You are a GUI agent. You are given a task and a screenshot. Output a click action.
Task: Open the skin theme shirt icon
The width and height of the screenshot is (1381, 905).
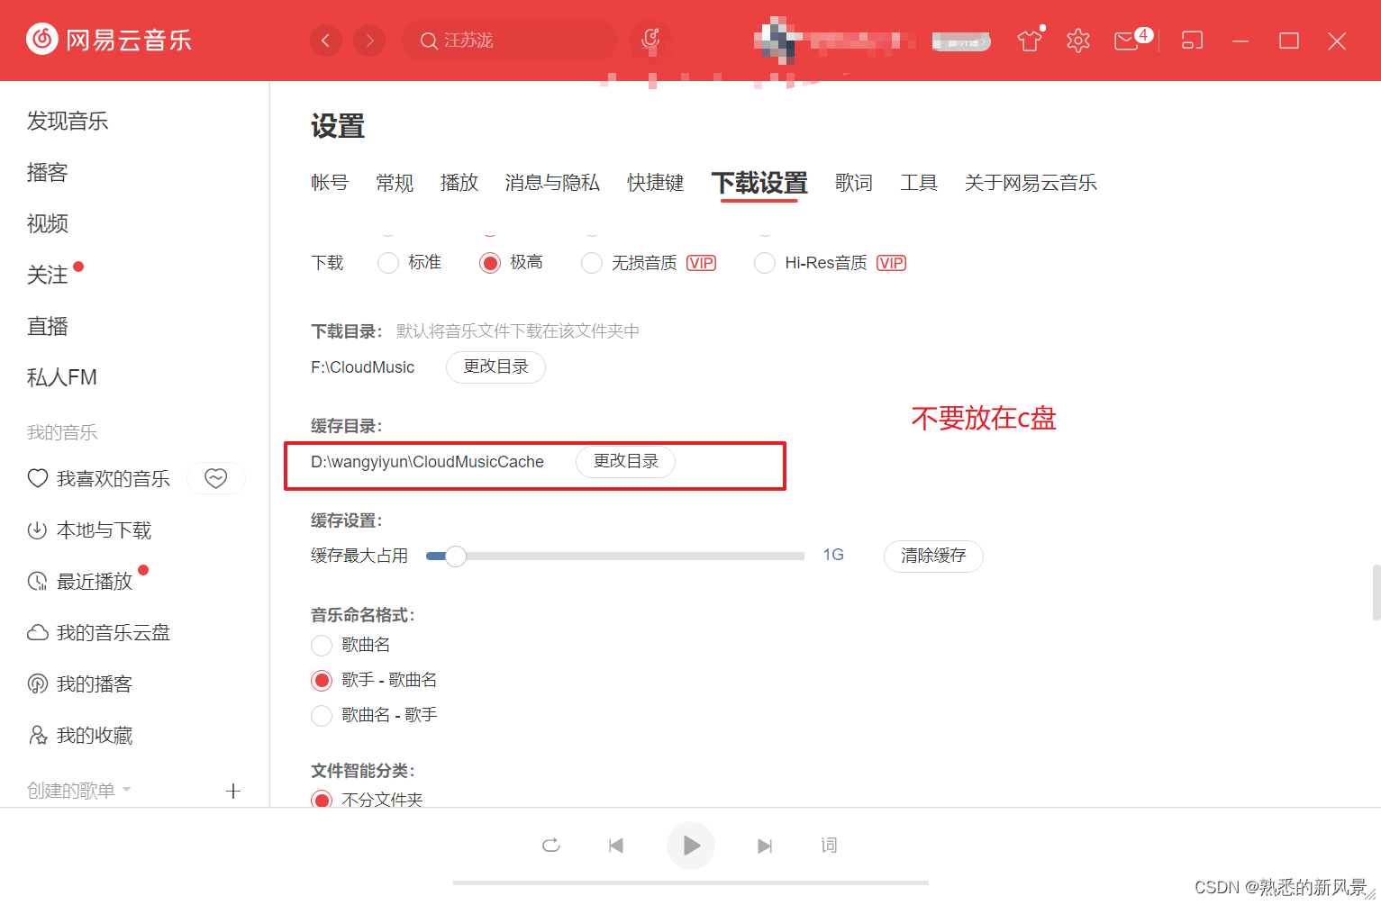click(1030, 41)
